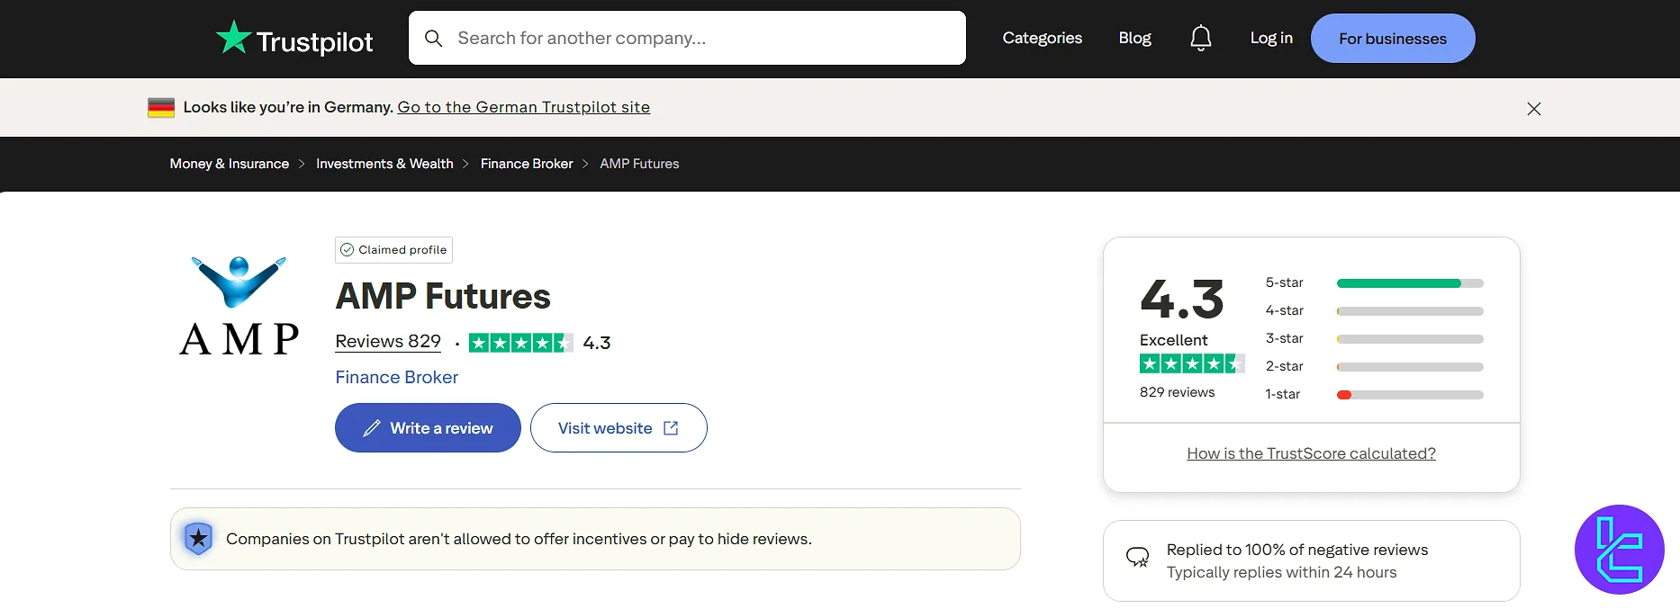
Task: Click the reply speech bubble icon
Action: [x=1137, y=558]
